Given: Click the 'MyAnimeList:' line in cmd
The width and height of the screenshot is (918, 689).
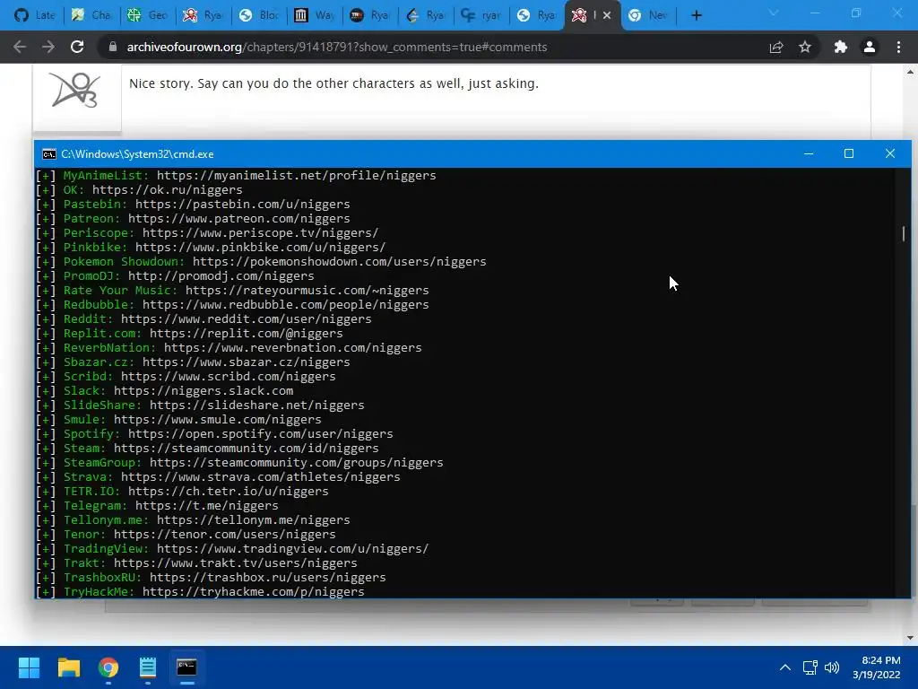Looking at the screenshot, I should coord(236,175).
